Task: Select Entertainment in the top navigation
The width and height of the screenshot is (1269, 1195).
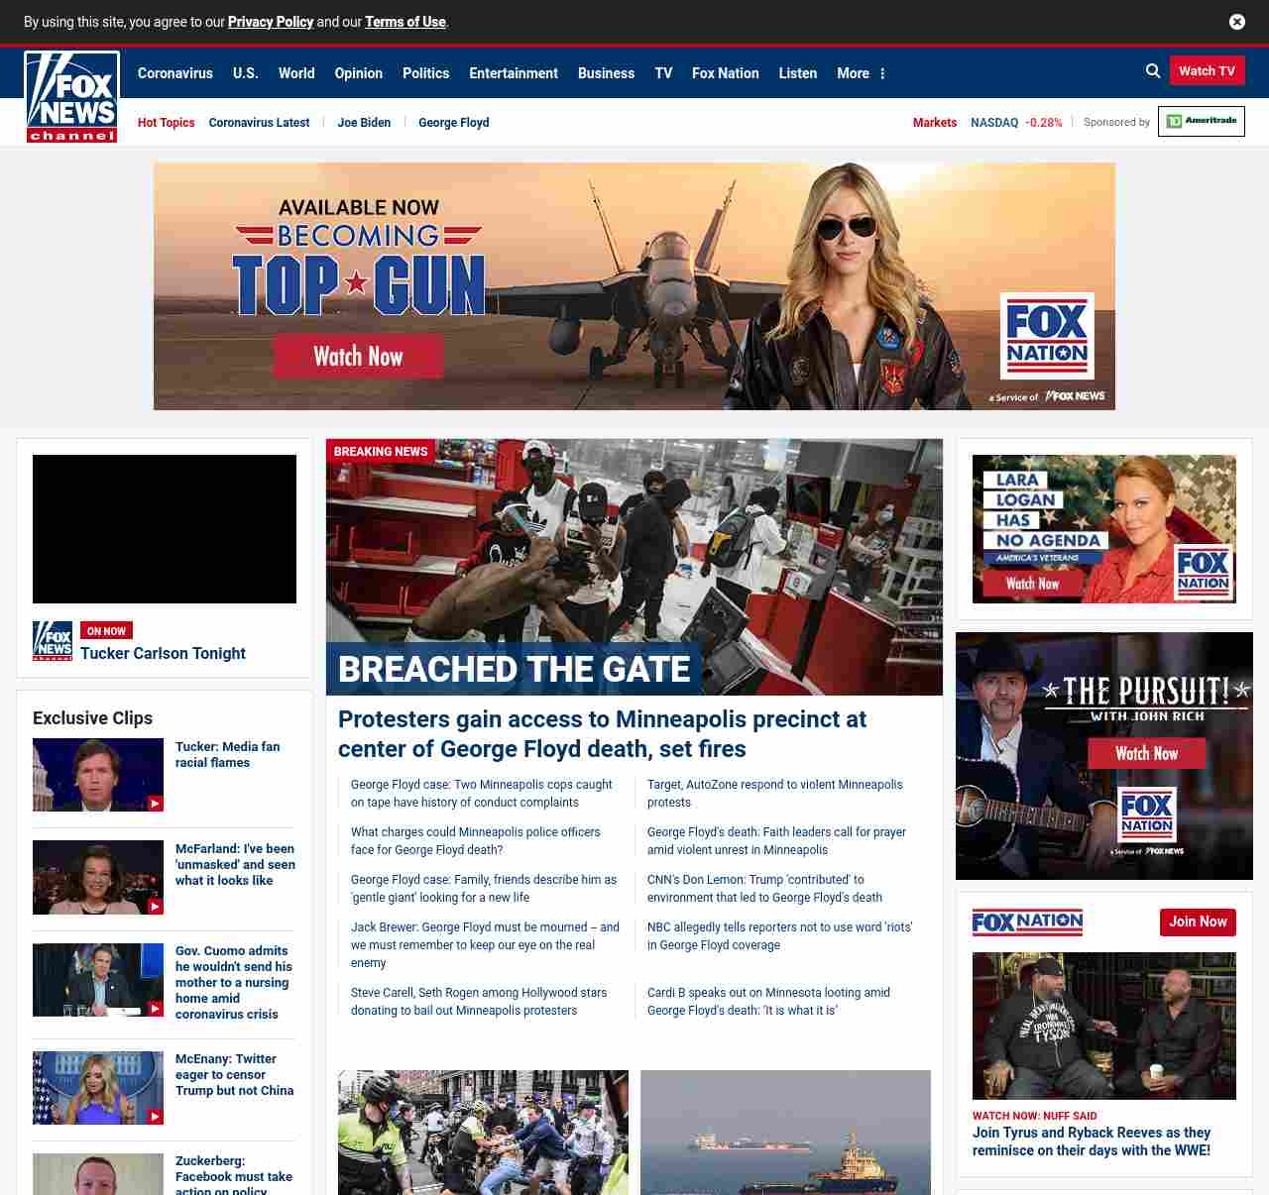Action: pos(514,73)
